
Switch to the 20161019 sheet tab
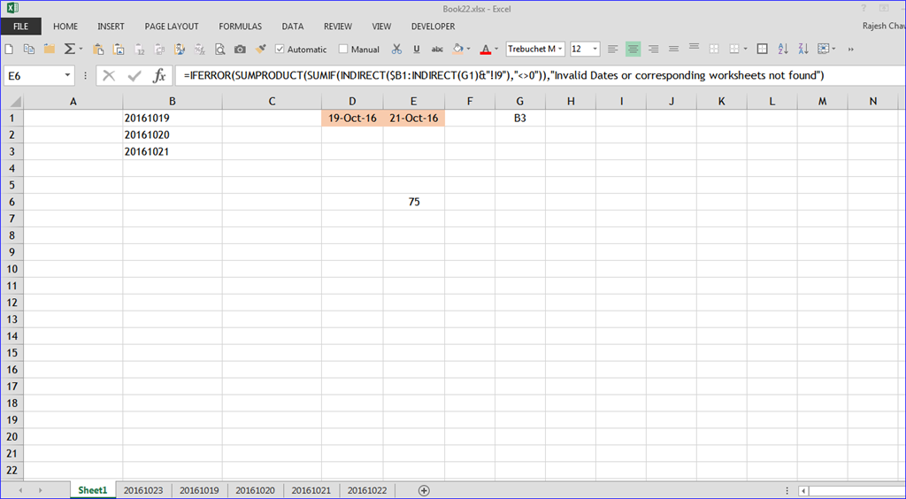point(199,490)
